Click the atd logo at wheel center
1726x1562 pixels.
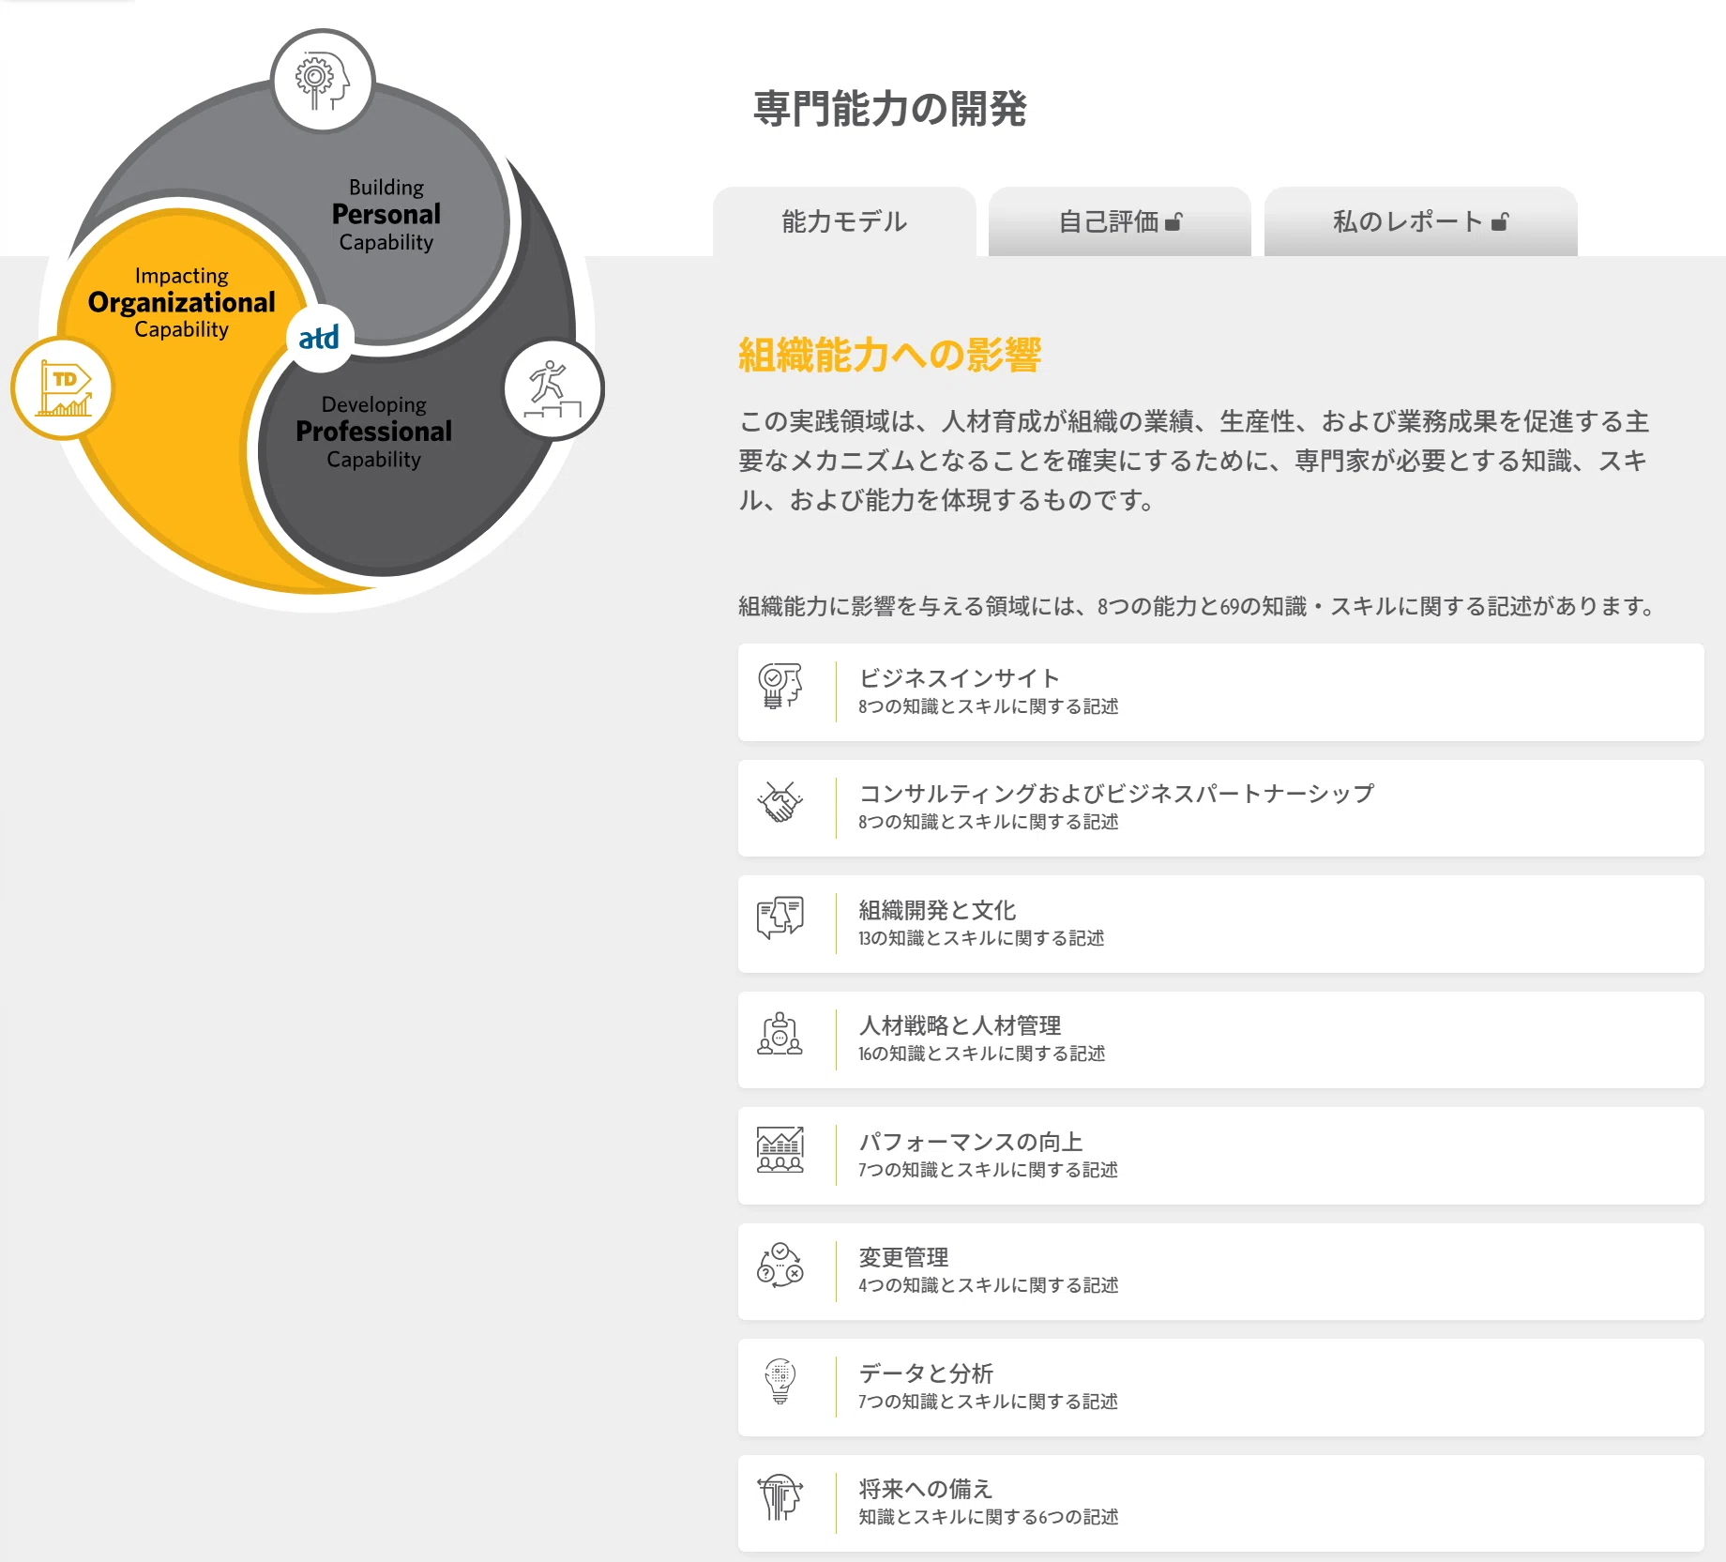[319, 337]
